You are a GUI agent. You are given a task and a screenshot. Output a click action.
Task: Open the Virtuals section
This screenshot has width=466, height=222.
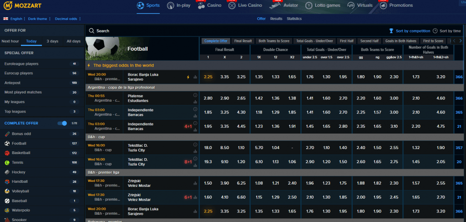click(360, 5)
